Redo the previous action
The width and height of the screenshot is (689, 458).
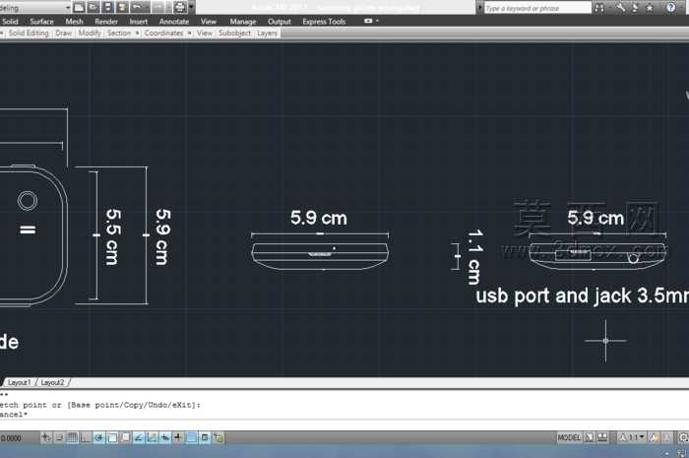[x=157, y=7]
